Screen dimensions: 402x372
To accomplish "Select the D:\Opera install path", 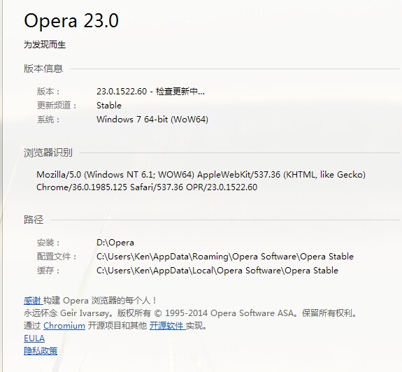I will tap(115, 243).
